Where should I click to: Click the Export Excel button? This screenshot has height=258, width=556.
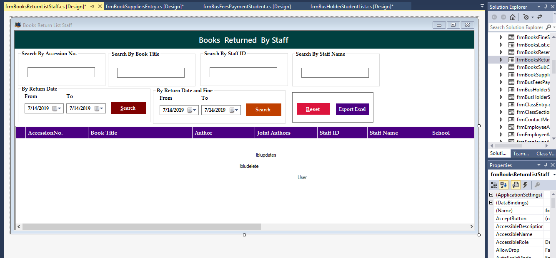353,109
